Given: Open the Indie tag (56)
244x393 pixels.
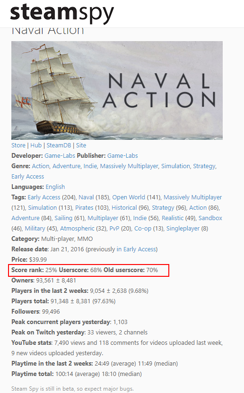Looking at the screenshot, I should point(140,218).
